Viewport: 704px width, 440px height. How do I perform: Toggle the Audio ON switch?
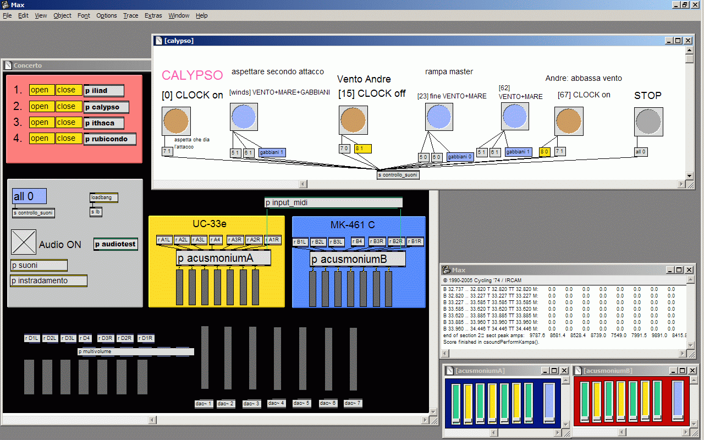[24, 242]
